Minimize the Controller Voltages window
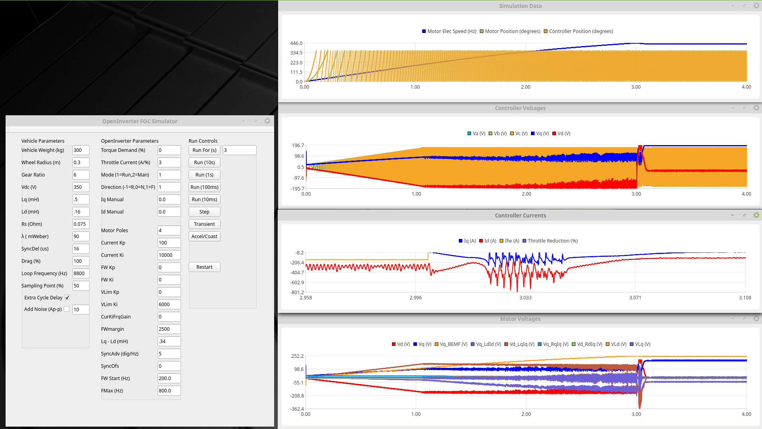 tap(732, 108)
